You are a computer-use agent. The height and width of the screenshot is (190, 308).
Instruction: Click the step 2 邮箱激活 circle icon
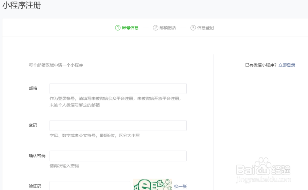click(156, 27)
